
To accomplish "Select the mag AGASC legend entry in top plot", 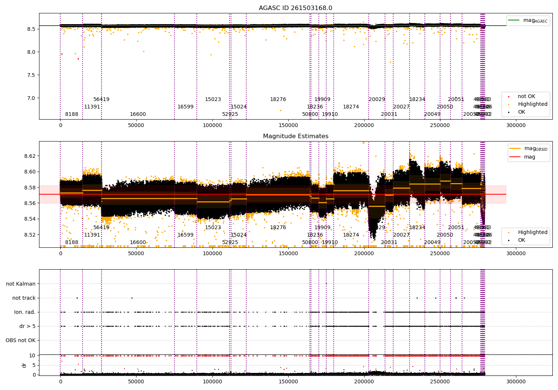I will 528,20.
